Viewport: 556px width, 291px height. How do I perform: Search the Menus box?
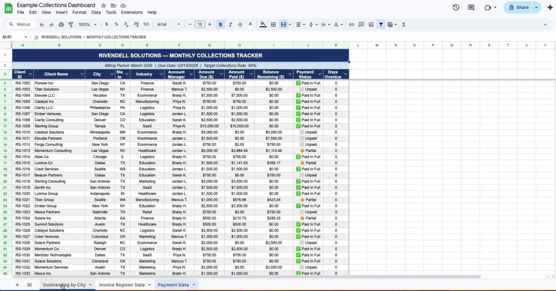tap(21, 24)
